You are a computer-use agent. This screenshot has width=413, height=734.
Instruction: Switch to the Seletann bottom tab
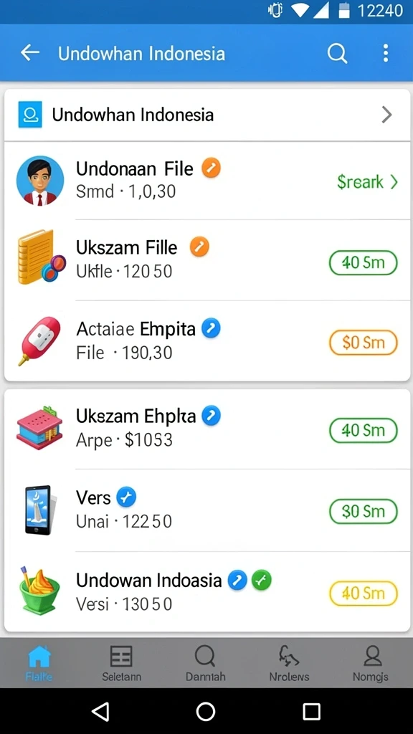pyautogui.click(x=121, y=663)
